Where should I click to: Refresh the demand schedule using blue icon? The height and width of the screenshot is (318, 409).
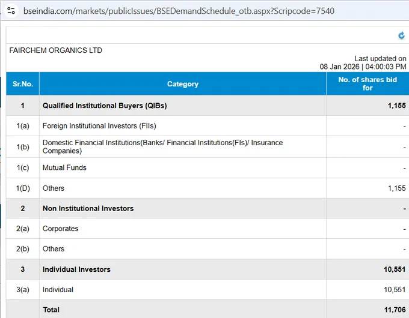click(401, 35)
